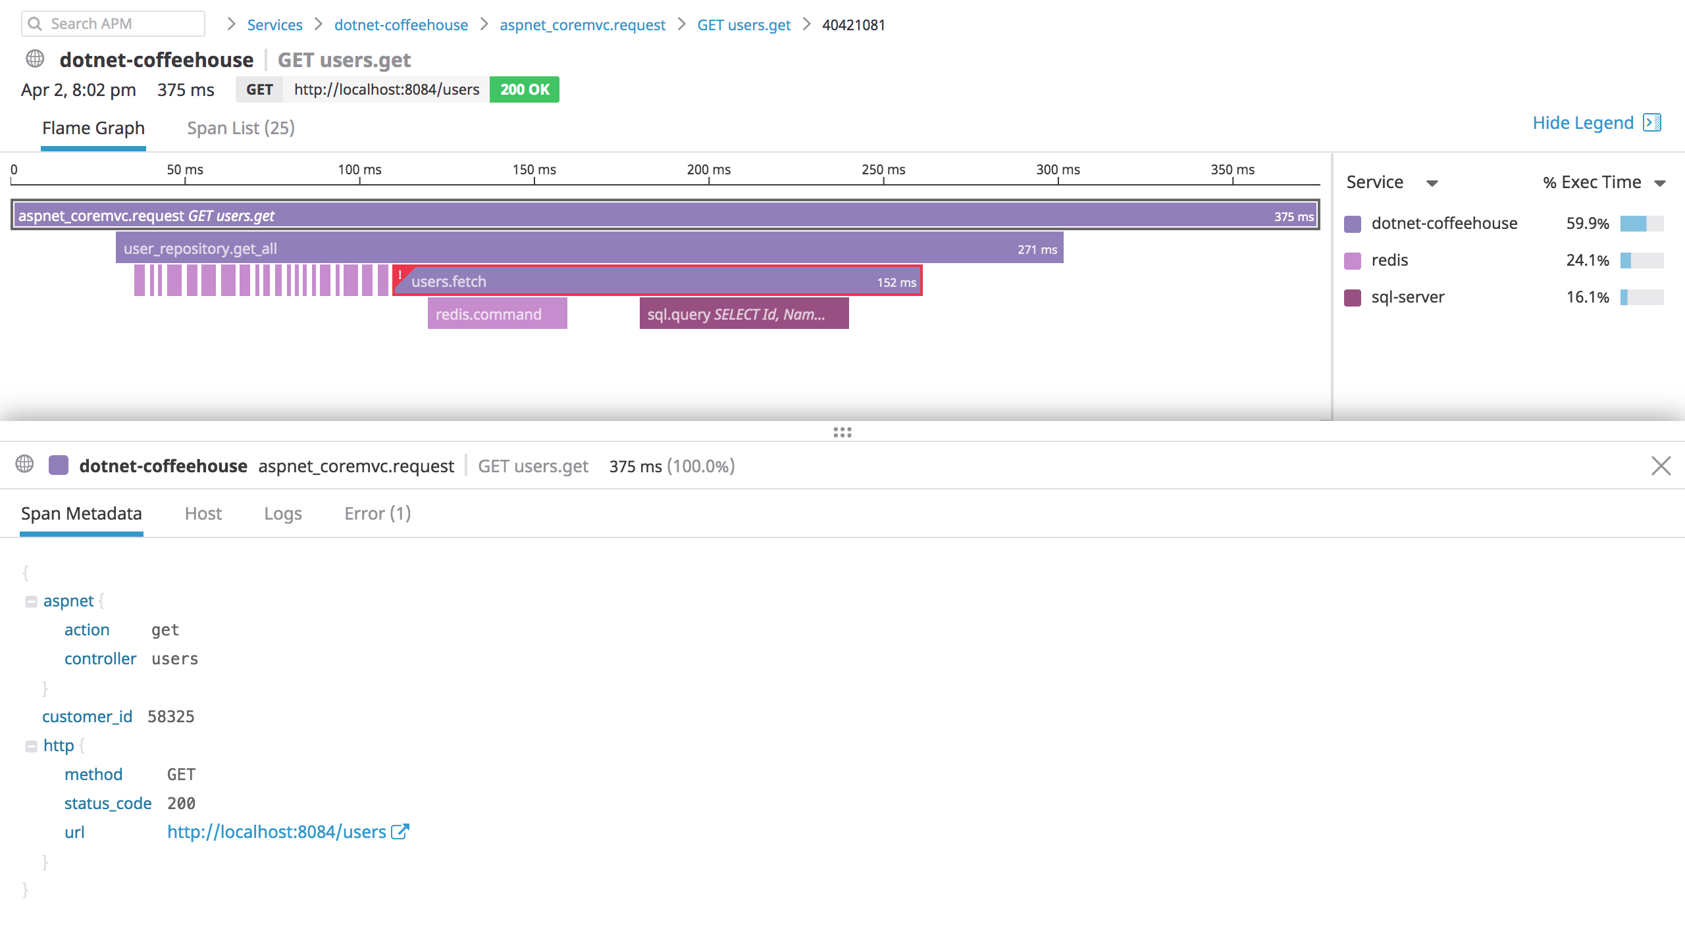Collapse the aspnet metadata section
The image size is (1685, 938).
click(30, 601)
